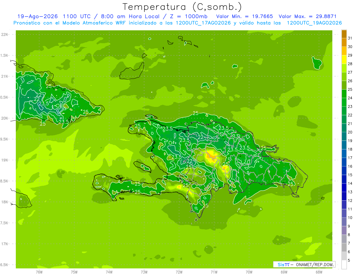The image size is (358, 276).
Task: Click the "74W" longitude axis label
Action: [x=109, y=272]
